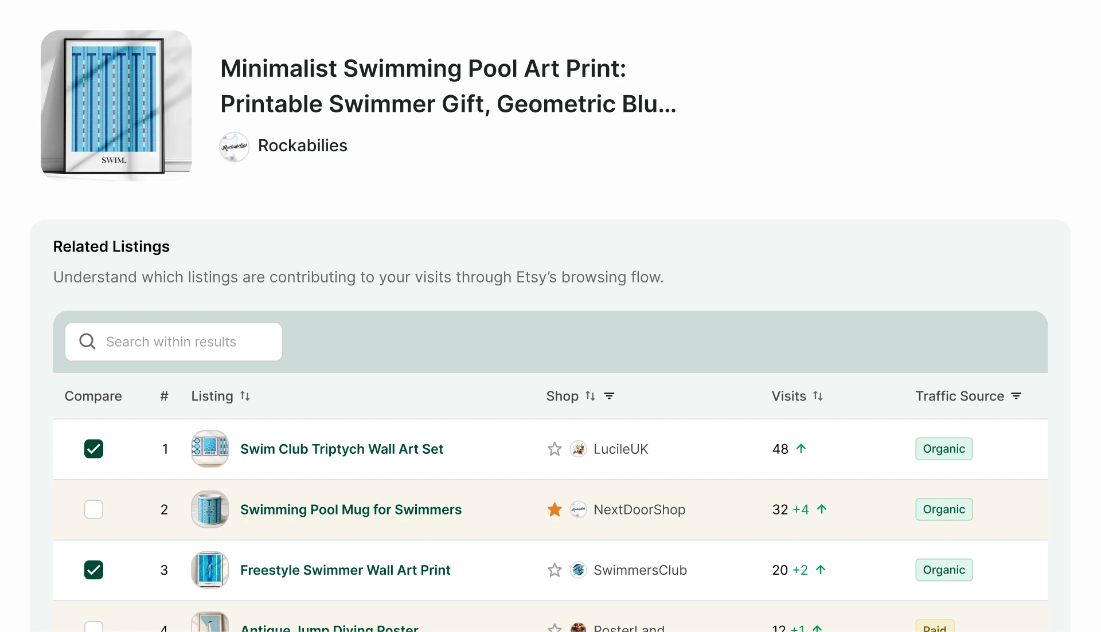The height and width of the screenshot is (632, 1101).
Task: Uncheck compare for Freestyle Swimmer print
Action: tap(93, 570)
